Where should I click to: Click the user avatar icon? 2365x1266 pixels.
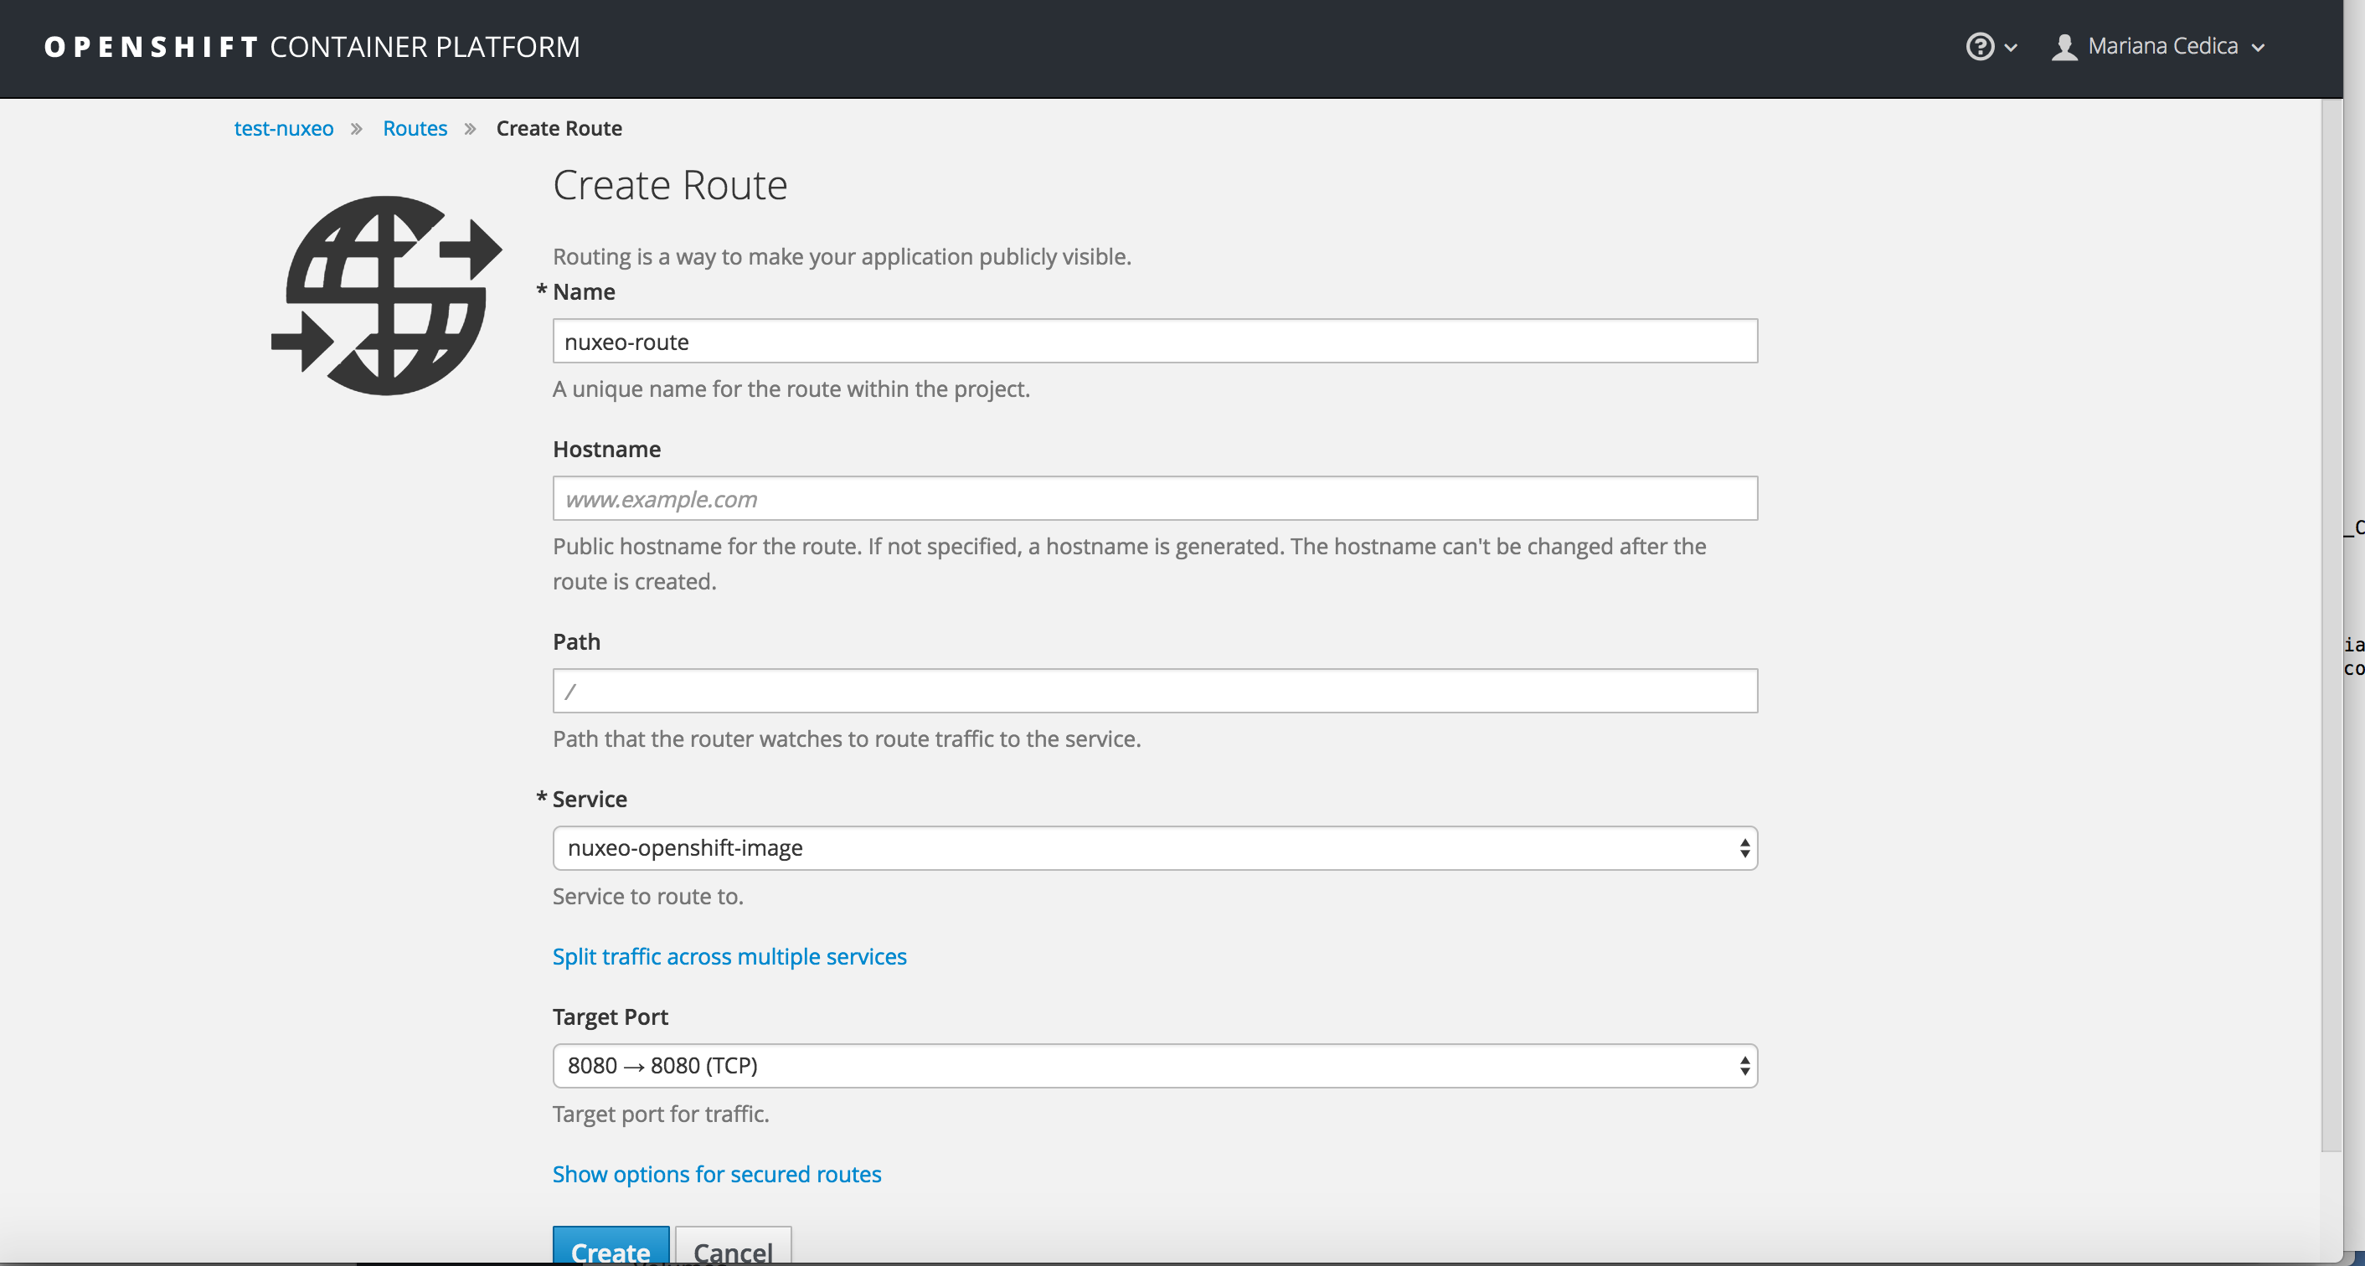coord(2064,47)
